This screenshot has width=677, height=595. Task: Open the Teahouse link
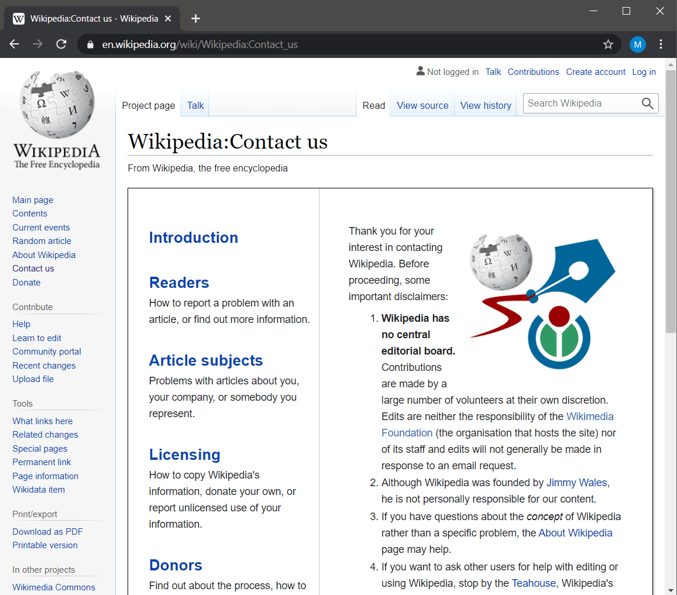click(533, 583)
